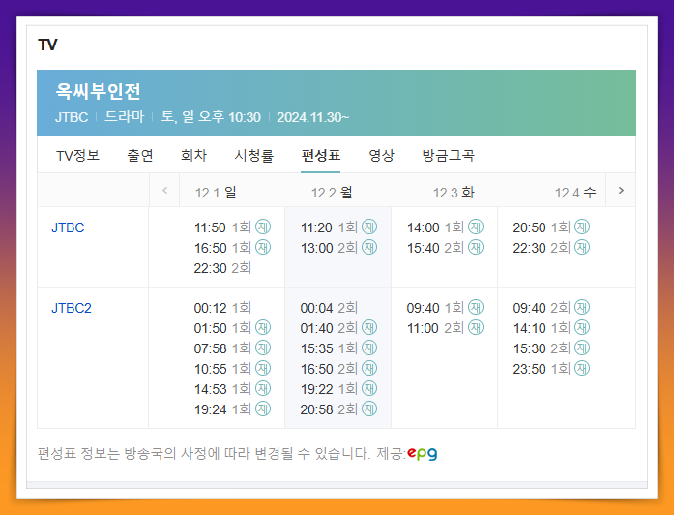674x515 pixels.
Task: Click rerun icon beside JTBC2 20:58 2회
Action: tap(369, 409)
